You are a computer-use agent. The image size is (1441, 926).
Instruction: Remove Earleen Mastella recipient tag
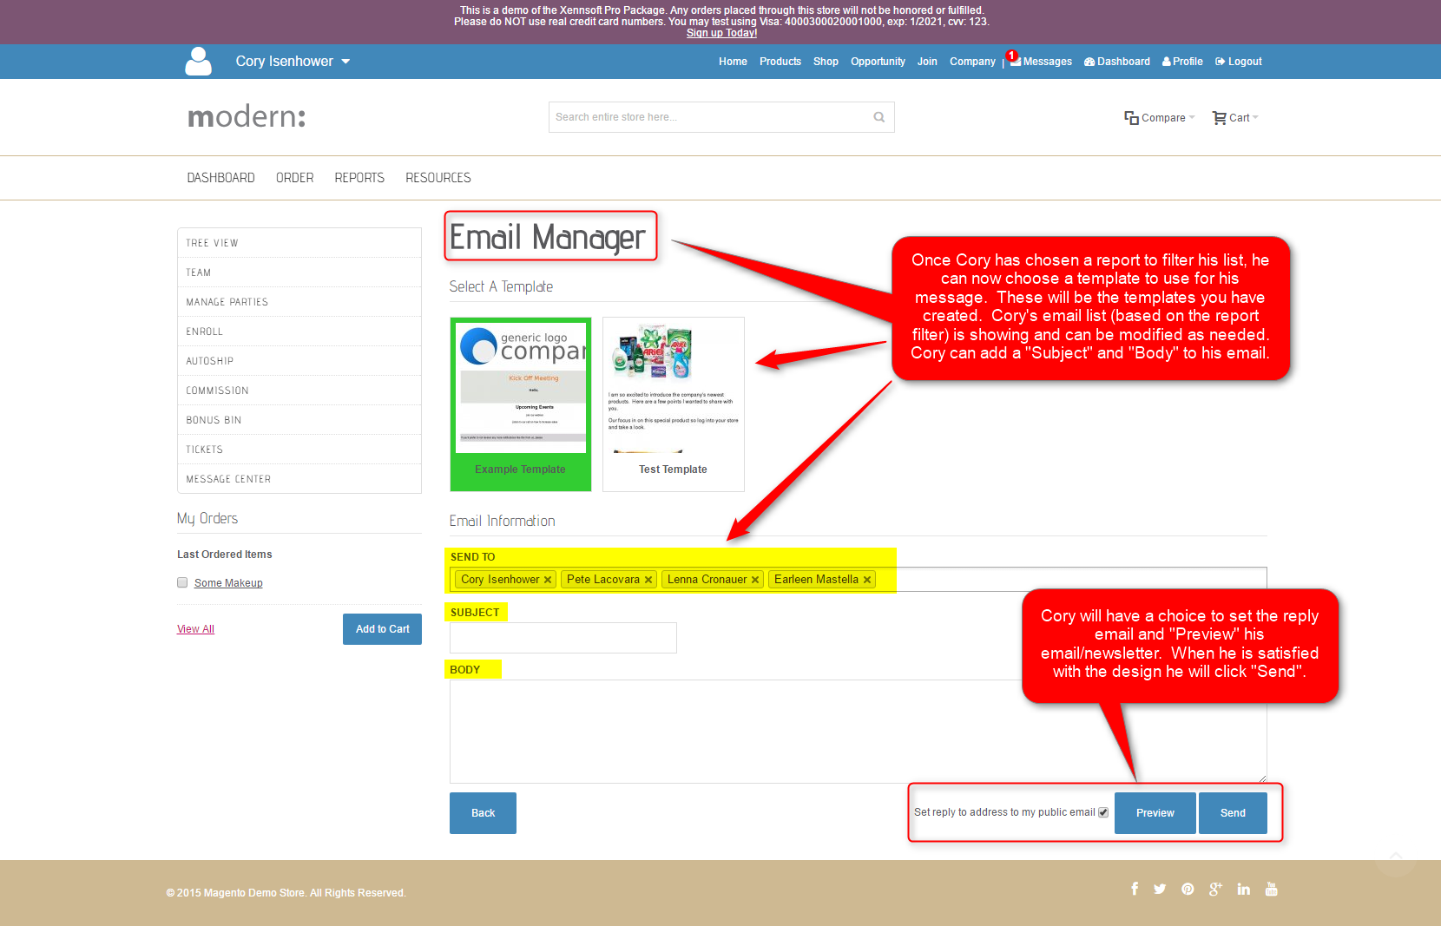tap(866, 580)
